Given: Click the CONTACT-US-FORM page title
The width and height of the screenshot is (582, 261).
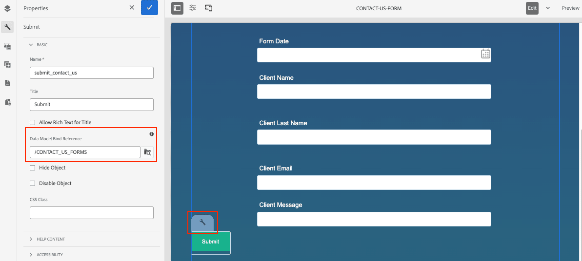Looking at the screenshot, I should pos(379,8).
